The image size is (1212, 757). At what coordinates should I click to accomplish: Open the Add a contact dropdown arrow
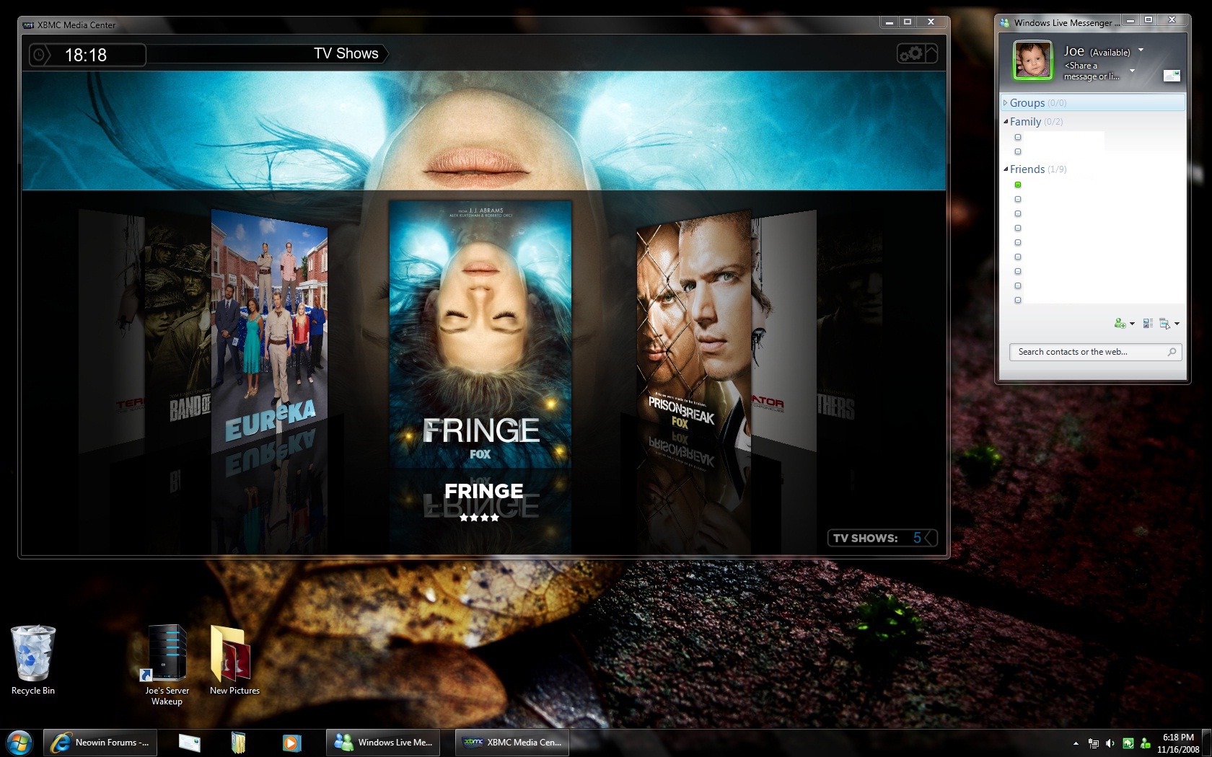tap(1132, 324)
